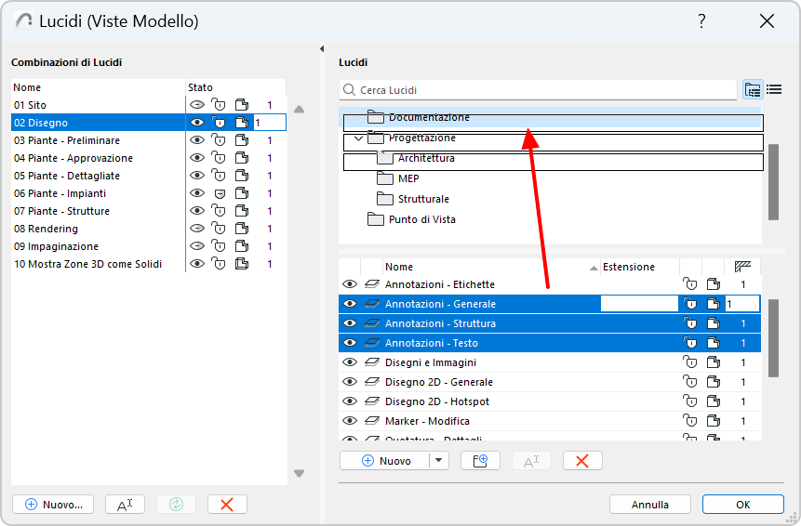This screenshot has width=801, height=526.
Task: Toggle lock icon for Disegni e Immagini layer
Action: [690, 362]
